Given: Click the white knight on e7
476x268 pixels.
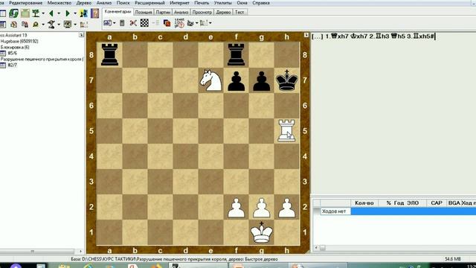Looking at the screenshot, I should pos(210,80).
